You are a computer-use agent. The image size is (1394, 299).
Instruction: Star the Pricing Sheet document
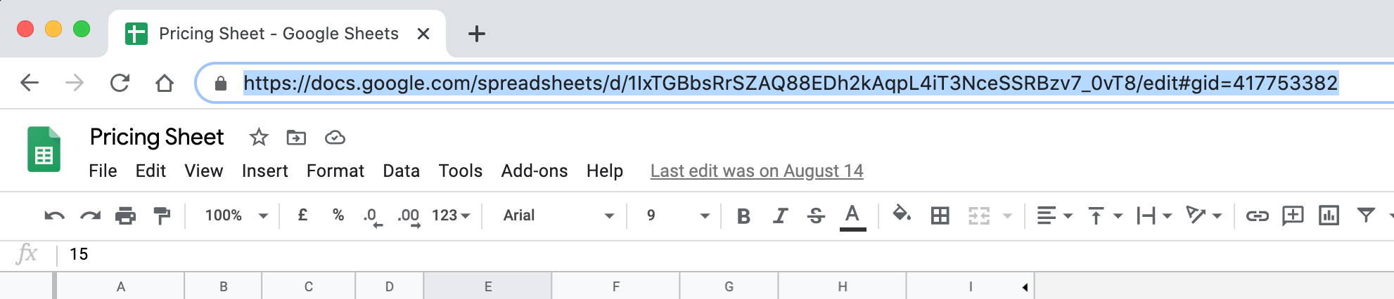259,138
